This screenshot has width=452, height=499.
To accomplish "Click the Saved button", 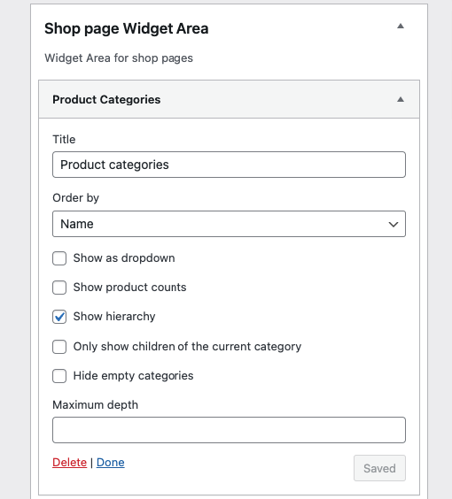I will (379, 468).
